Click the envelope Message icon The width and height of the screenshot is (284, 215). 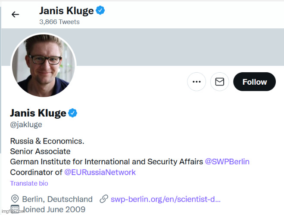click(219, 82)
